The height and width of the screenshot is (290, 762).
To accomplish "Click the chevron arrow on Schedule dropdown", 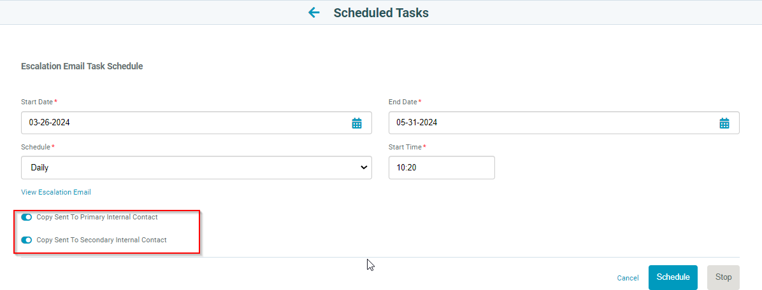I will point(364,168).
